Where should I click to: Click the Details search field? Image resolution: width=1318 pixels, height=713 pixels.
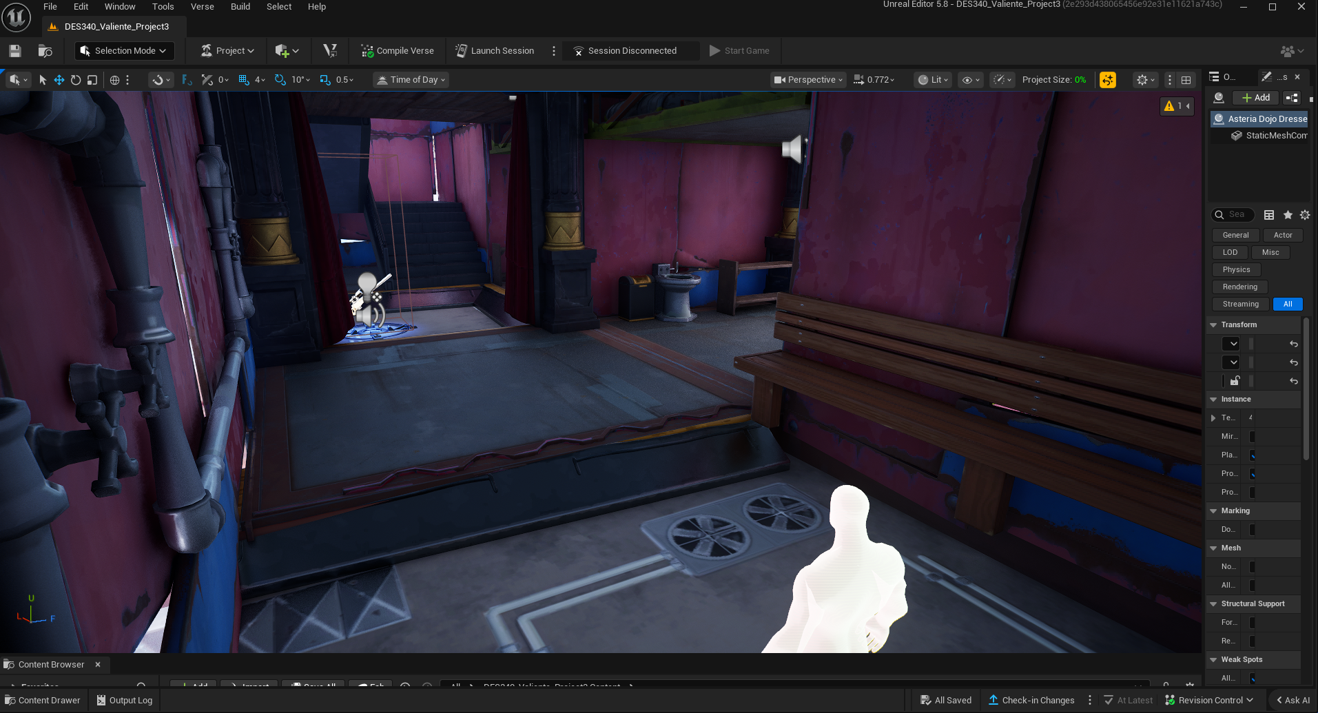click(1233, 215)
